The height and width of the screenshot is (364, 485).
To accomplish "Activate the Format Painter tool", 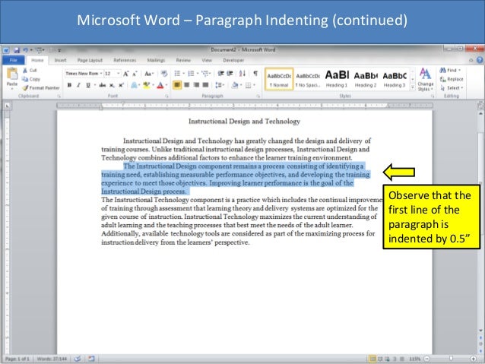I will coord(41,88).
